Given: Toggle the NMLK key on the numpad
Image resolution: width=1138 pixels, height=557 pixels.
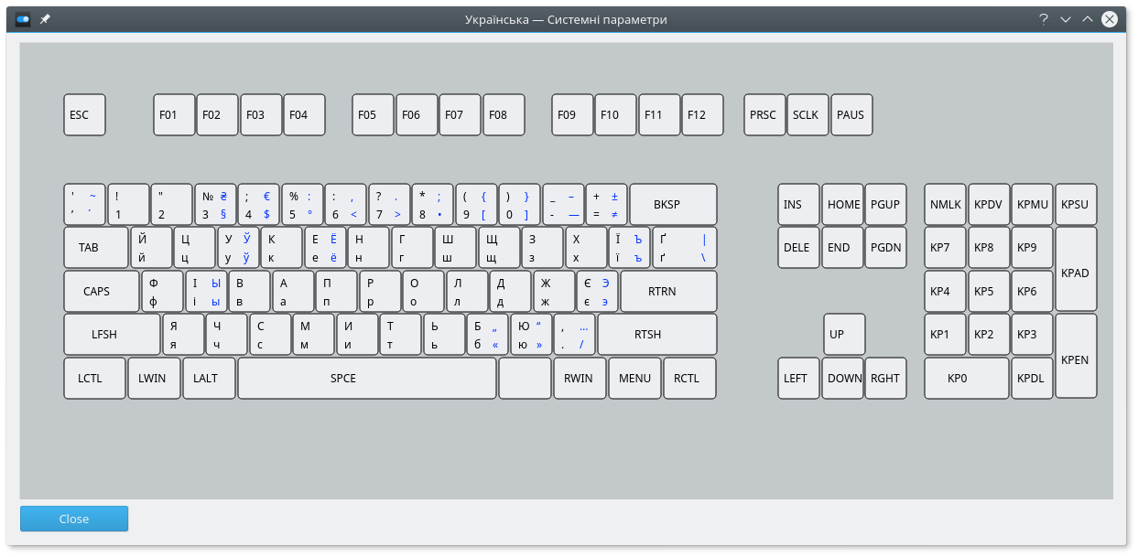Looking at the screenshot, I should coord(945,205).
